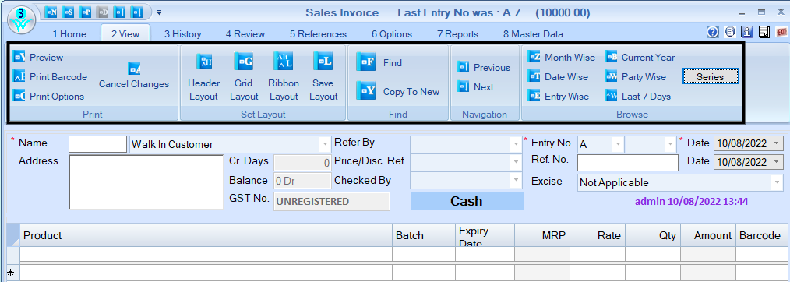
Task: Browse Last 7 Days
Action: [638, 96]
